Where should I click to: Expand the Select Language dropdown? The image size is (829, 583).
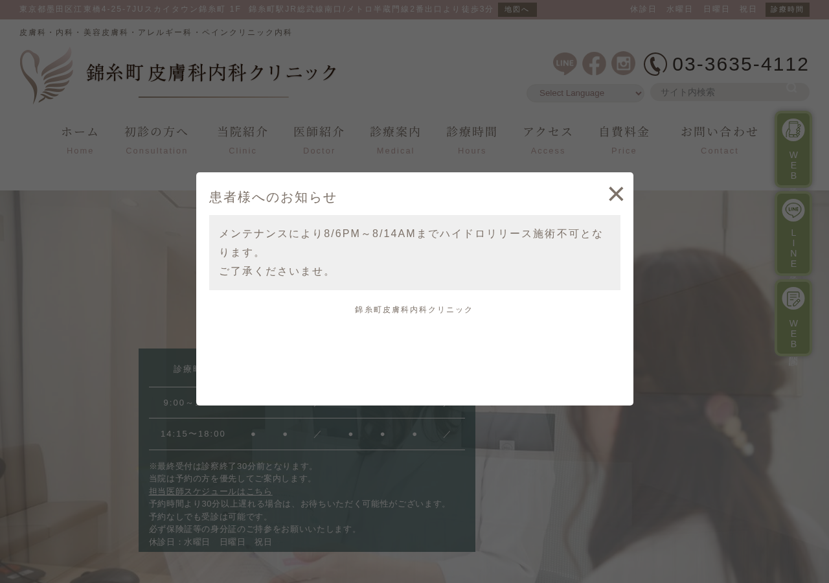coord(585,93)
